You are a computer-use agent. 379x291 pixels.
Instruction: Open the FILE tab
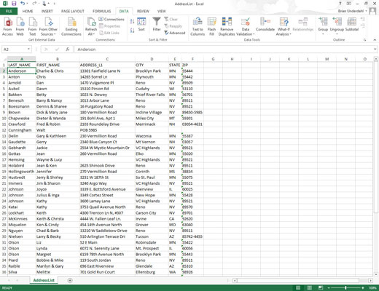click(9, 11)
